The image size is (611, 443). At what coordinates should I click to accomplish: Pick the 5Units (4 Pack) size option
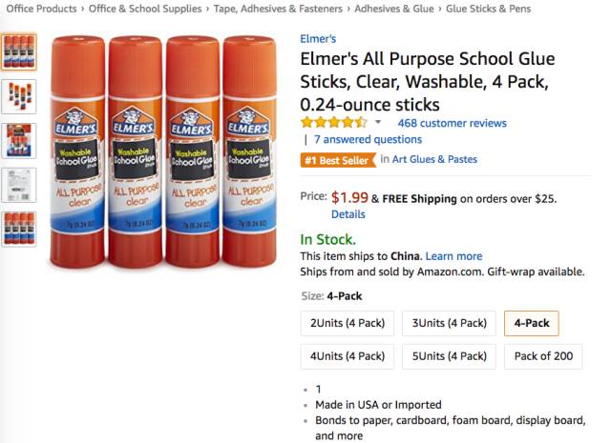tap(449, 356)
